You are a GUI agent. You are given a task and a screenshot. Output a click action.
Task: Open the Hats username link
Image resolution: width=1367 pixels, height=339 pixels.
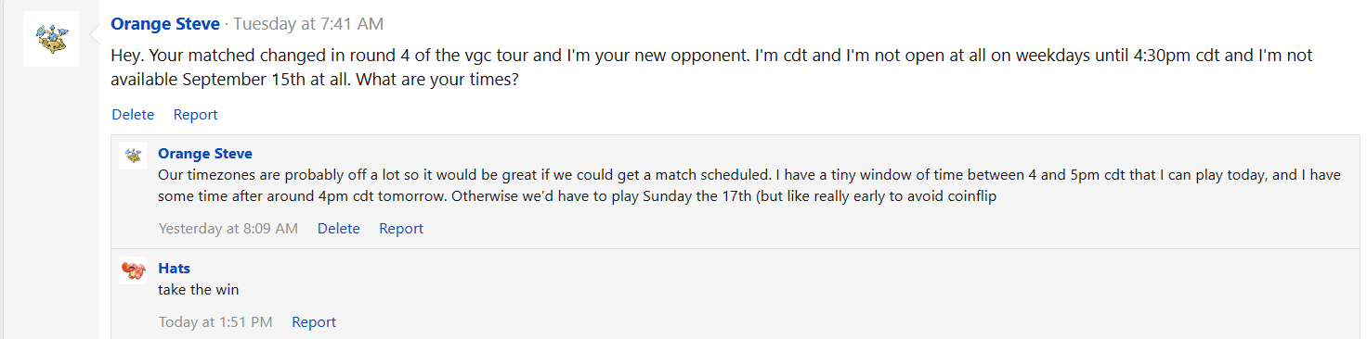175,269
